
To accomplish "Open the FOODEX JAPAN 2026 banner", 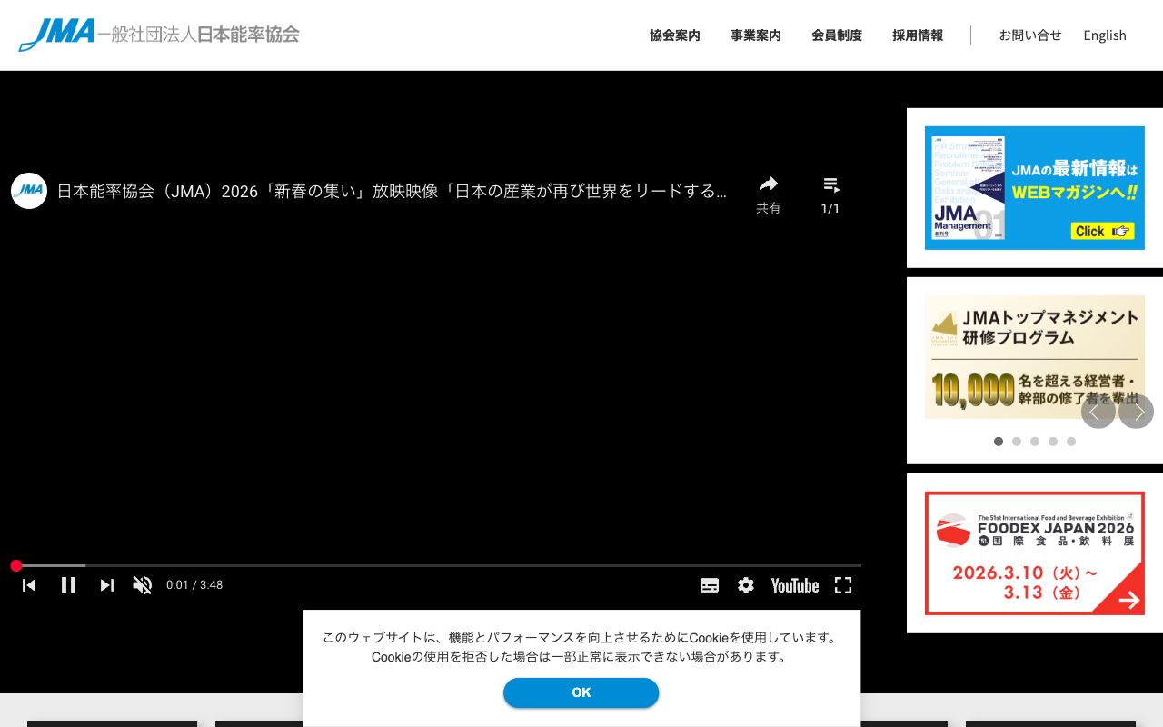I will coord(1034,553).
